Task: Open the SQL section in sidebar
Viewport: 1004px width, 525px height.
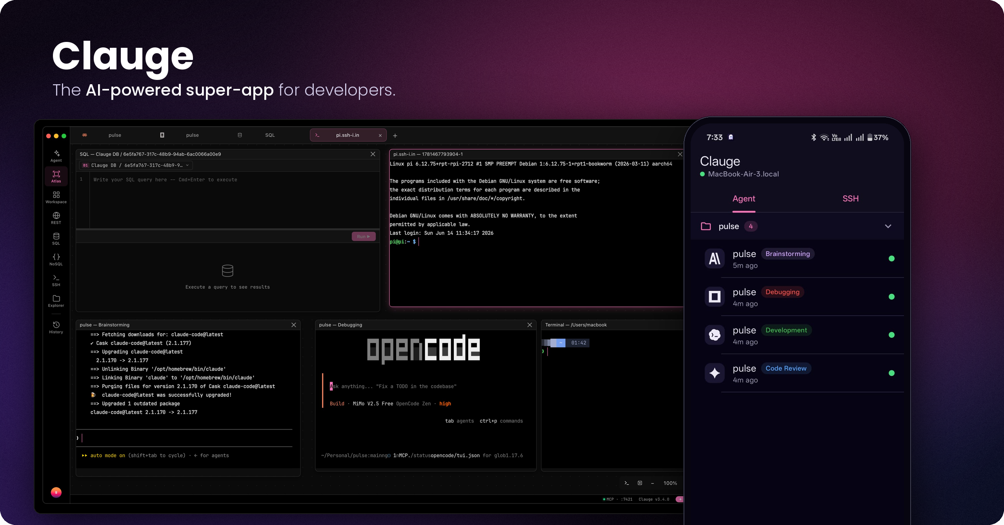Action: (x=56, y=239)
